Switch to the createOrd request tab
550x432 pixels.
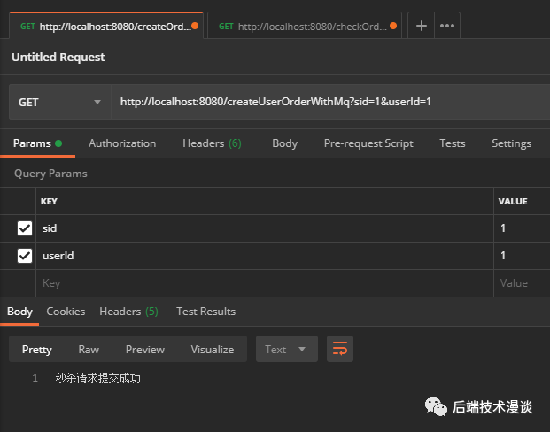coord(106,26)
